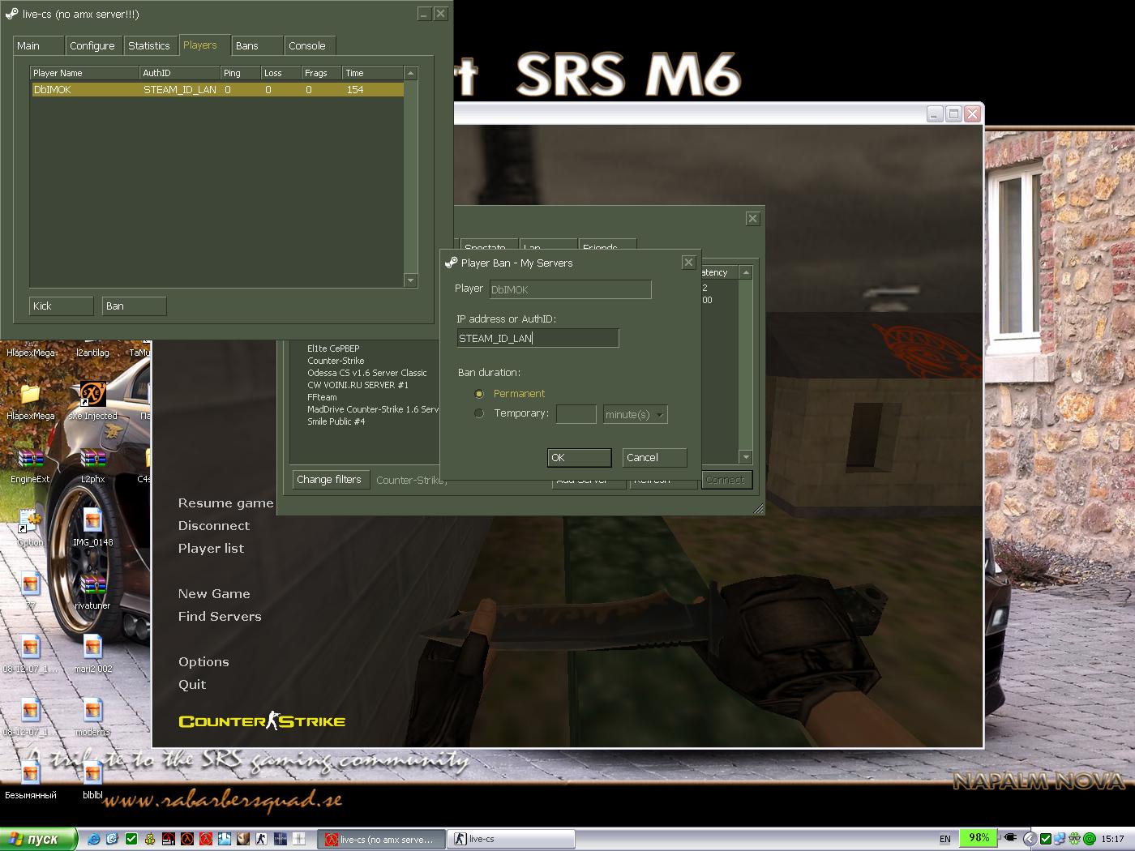Click down arrow of player list scrollbar
The height and width of the screenshot is (851, 1135).
410,280
